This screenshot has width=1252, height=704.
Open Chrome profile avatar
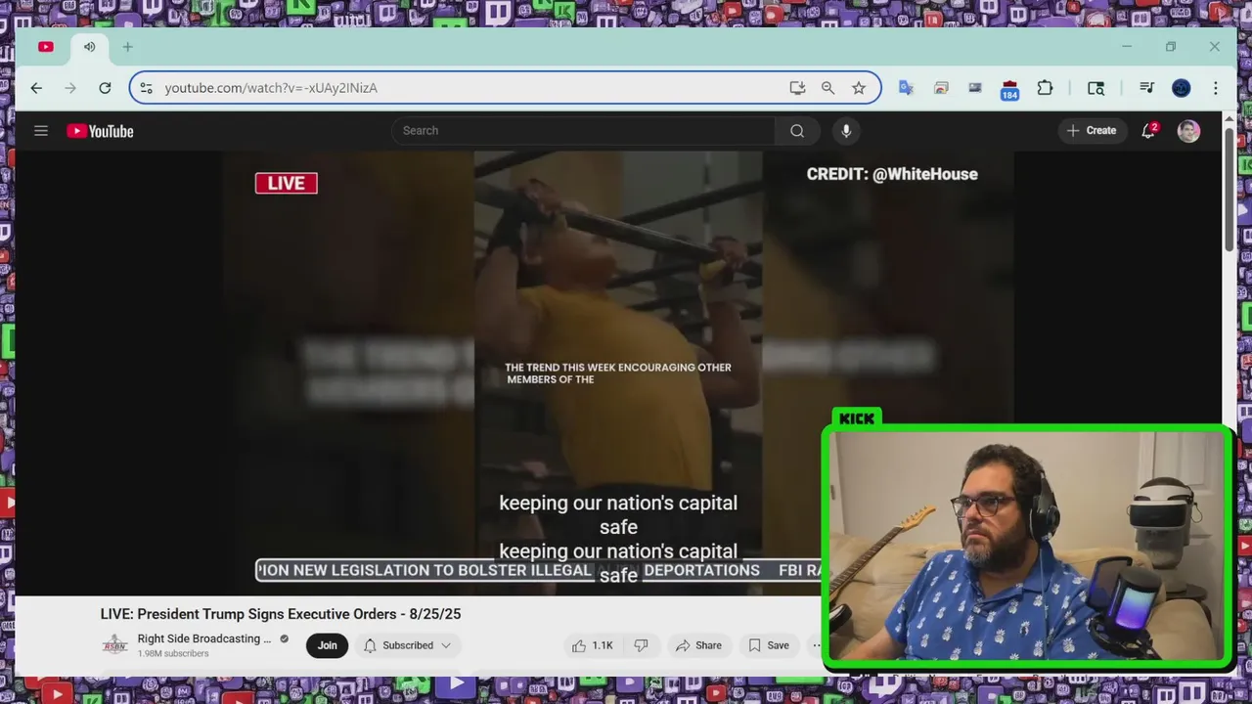coord(1182,88)
